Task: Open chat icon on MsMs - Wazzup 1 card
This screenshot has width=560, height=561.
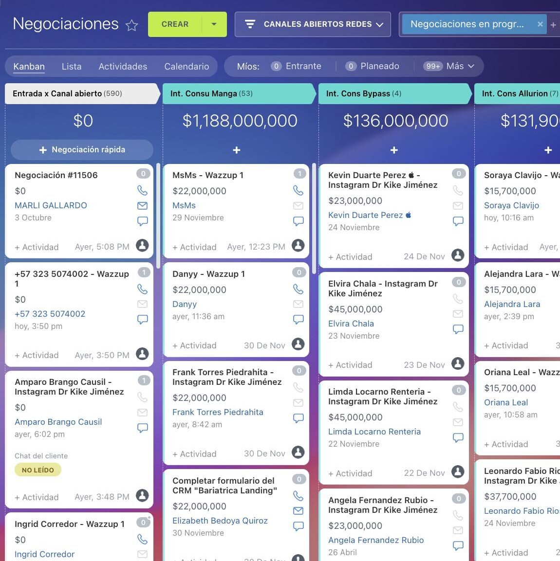Action: [x=298, y=221]
